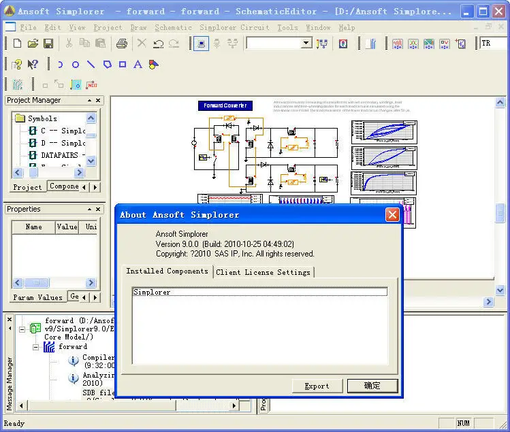This screenshot has width=510, height=432.
Task: Click the 确定 confirm button
Action: (x=372, y=386)
